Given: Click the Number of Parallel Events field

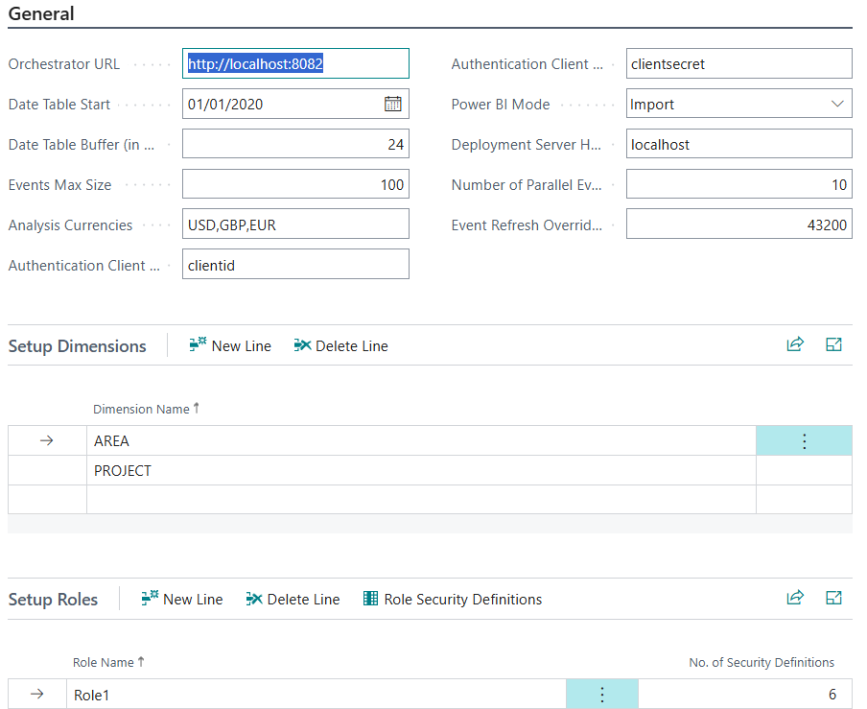Looking at the screenshot, I should pos(738,184).
